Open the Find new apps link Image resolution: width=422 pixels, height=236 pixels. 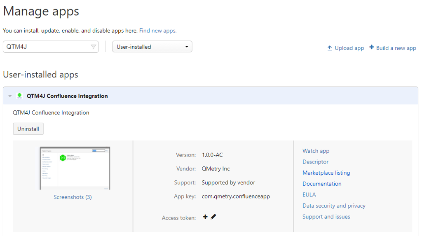point(158,30)
